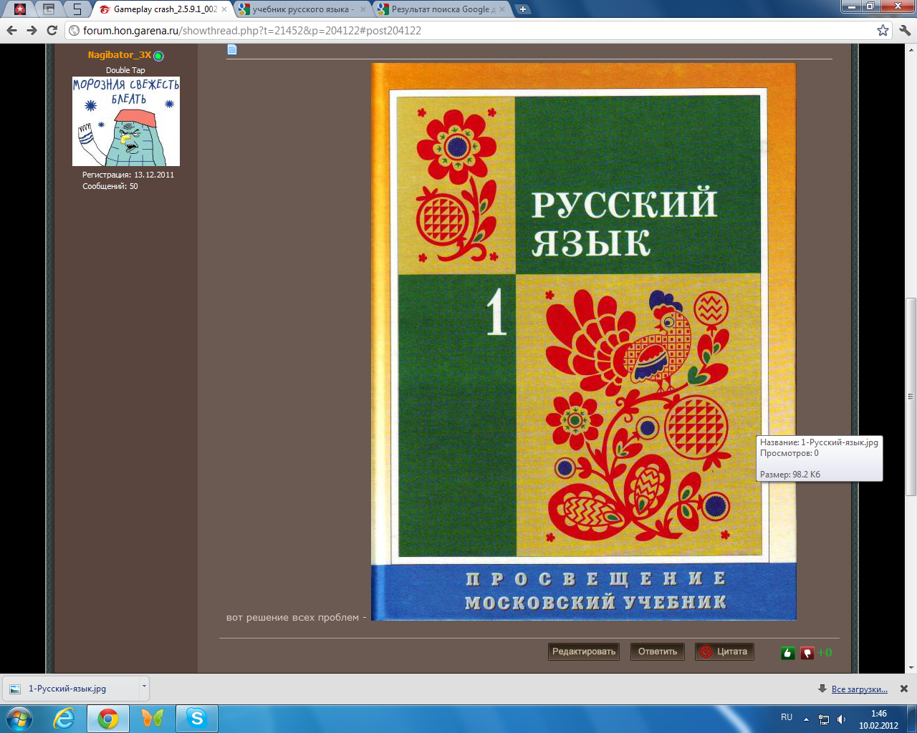Image resolution: width=917 pixels, height=733 pixels.
Task: Open the butterfly app in taskbar
Action: (x=152, y=718)
